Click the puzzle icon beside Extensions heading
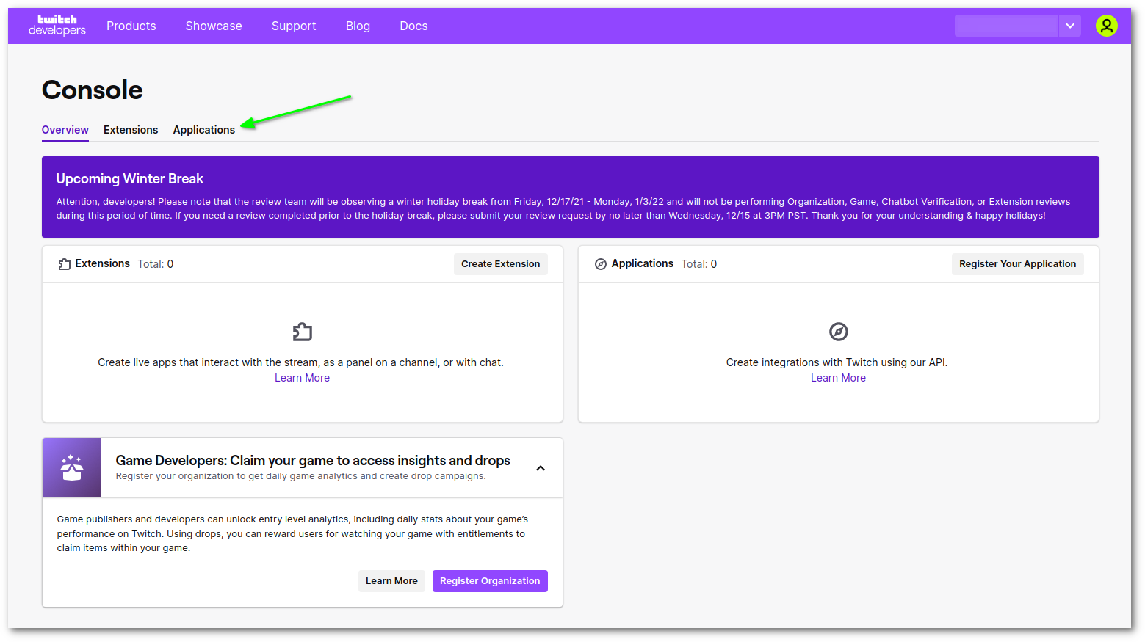 65,264
